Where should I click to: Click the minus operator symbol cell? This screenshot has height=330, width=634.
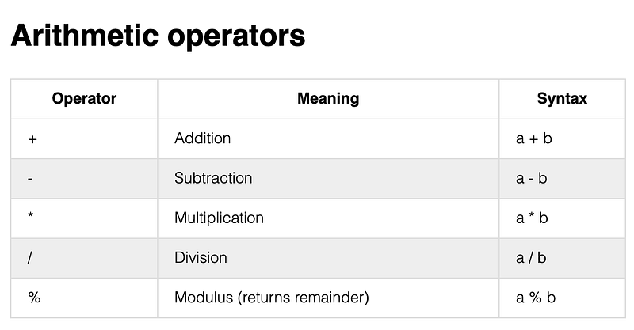[84, 179]
